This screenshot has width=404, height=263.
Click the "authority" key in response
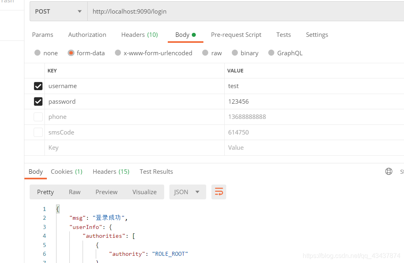(x=127, y=254)
